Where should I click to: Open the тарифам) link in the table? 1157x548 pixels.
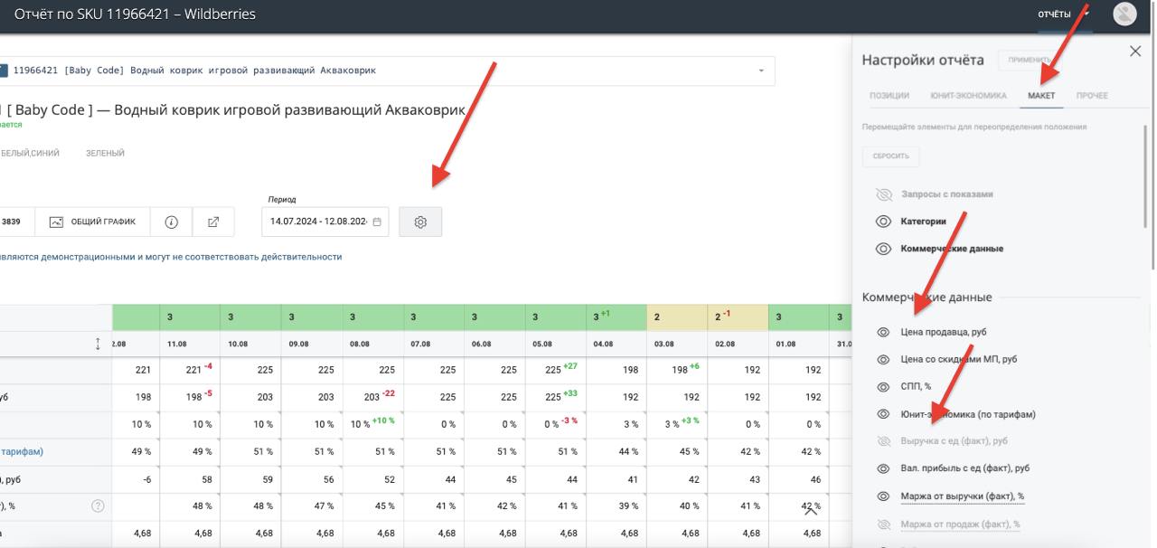click(22, 452)
